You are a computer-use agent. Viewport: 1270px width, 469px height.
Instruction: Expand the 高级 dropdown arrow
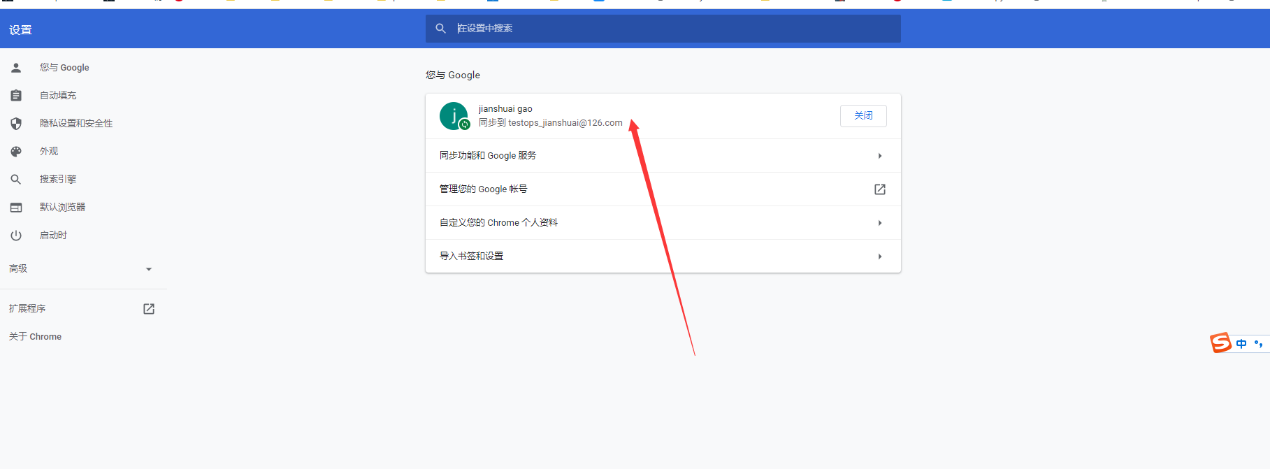pyautogui.click(x=148, y=269)
